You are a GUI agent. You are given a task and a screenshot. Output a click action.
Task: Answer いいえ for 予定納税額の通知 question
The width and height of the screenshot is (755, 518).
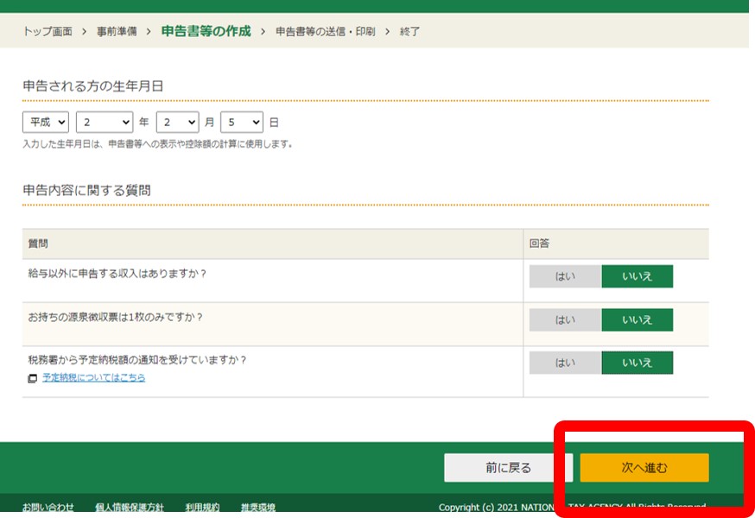[x=637, y=363]
